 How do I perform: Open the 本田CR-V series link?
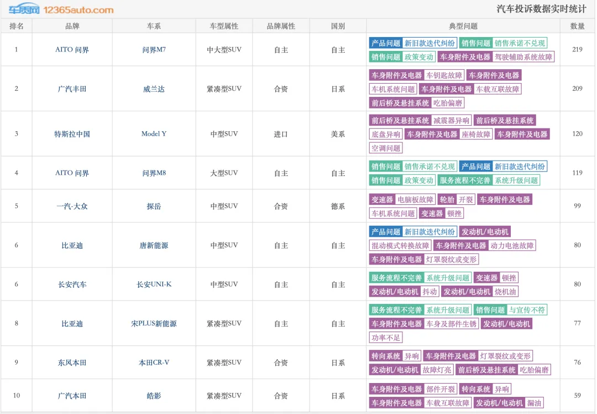154,363
